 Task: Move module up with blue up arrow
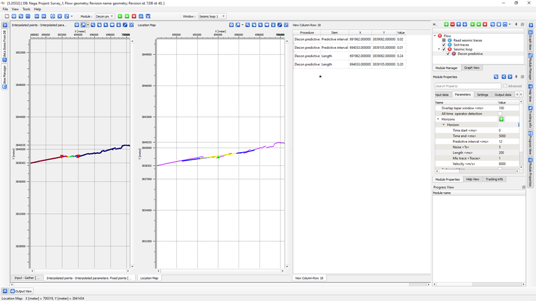click(x=459, y=25)
